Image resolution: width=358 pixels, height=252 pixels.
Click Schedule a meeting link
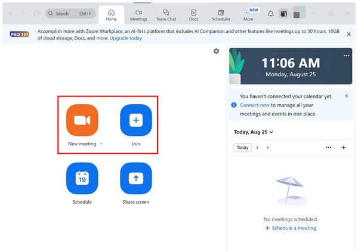click(291, 228)
